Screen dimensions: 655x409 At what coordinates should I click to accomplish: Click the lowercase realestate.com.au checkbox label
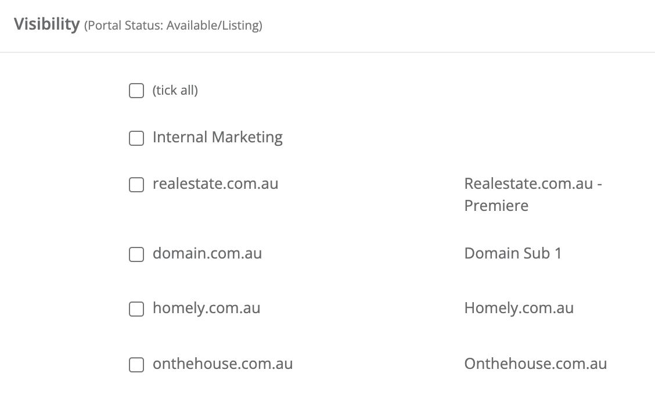point(215,184)
